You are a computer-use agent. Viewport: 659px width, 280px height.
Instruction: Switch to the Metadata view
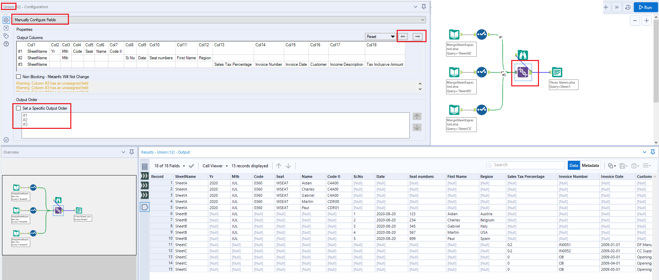590,166
